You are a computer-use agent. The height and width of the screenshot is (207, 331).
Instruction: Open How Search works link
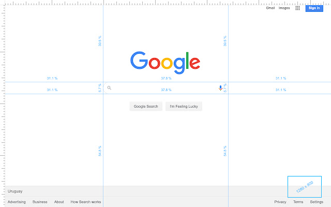coord(86,202)
